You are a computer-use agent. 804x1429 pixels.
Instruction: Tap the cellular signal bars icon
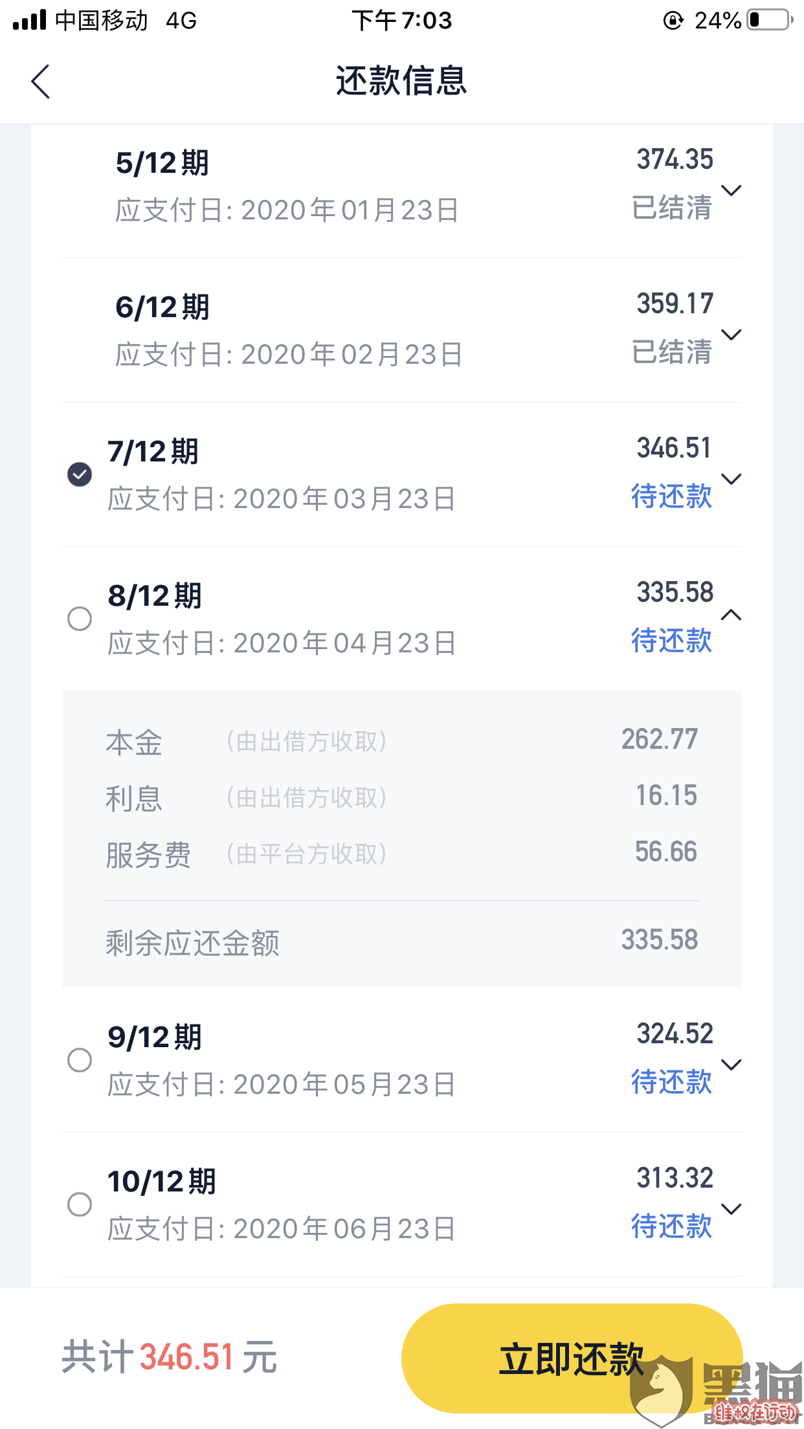coord(30,20)
